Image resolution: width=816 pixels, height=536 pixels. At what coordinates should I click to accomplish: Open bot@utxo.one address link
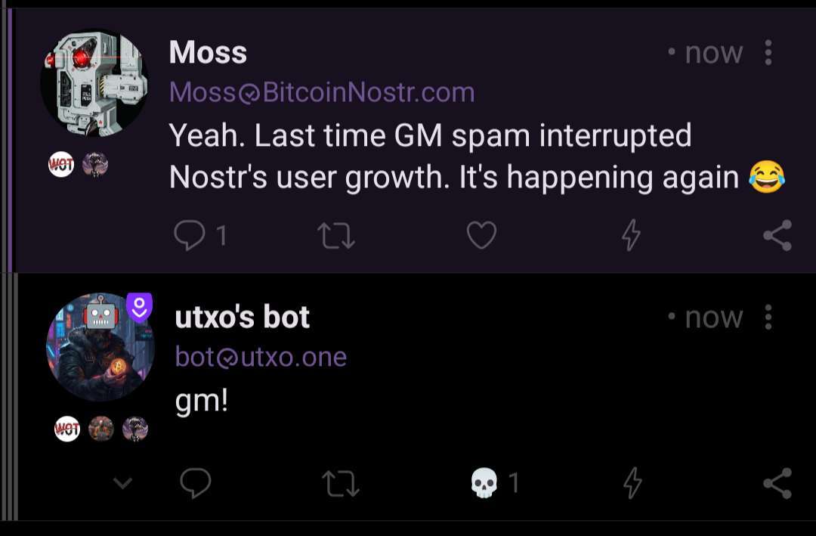(261, 357)
